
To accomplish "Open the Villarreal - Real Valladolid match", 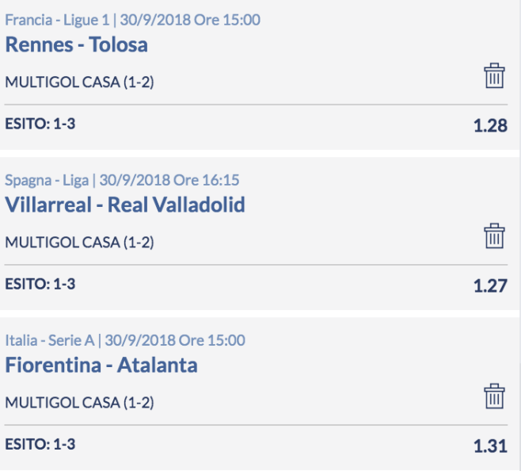I will [125, 205].
